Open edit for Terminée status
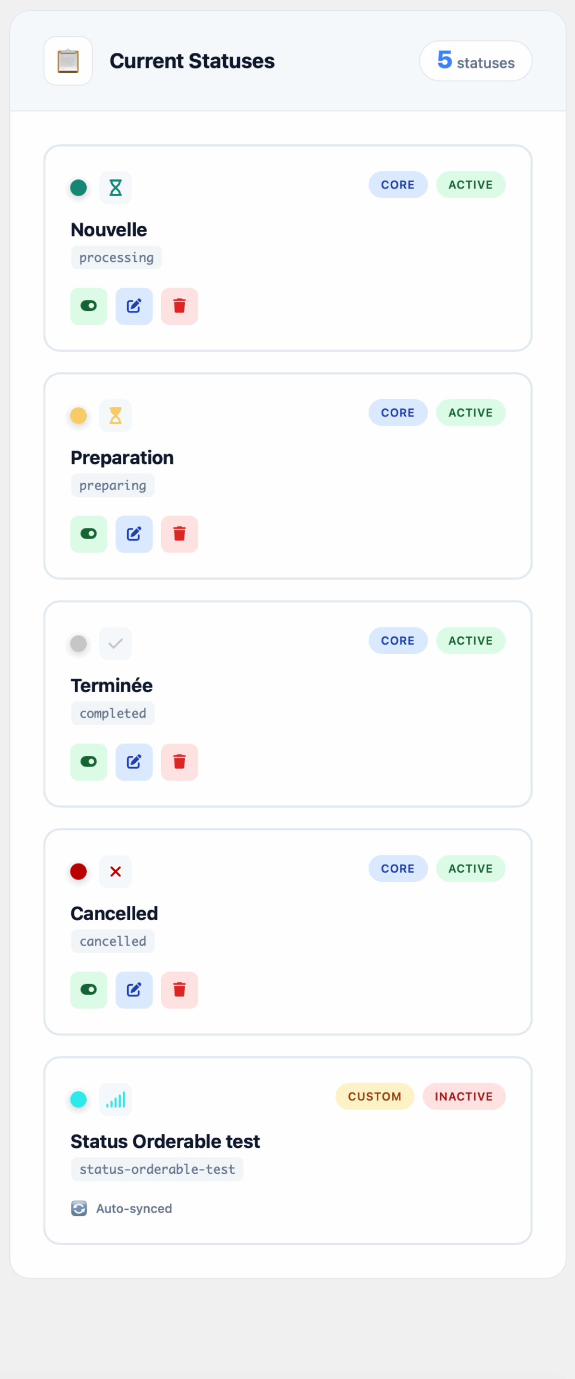The width and height of the screenshot is (575, 1379). pyautogui.click(x=134, y=762)
